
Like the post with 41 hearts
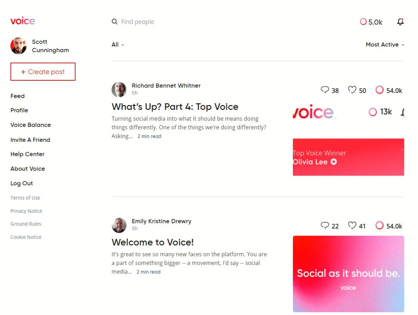click(x=352, y=226)
